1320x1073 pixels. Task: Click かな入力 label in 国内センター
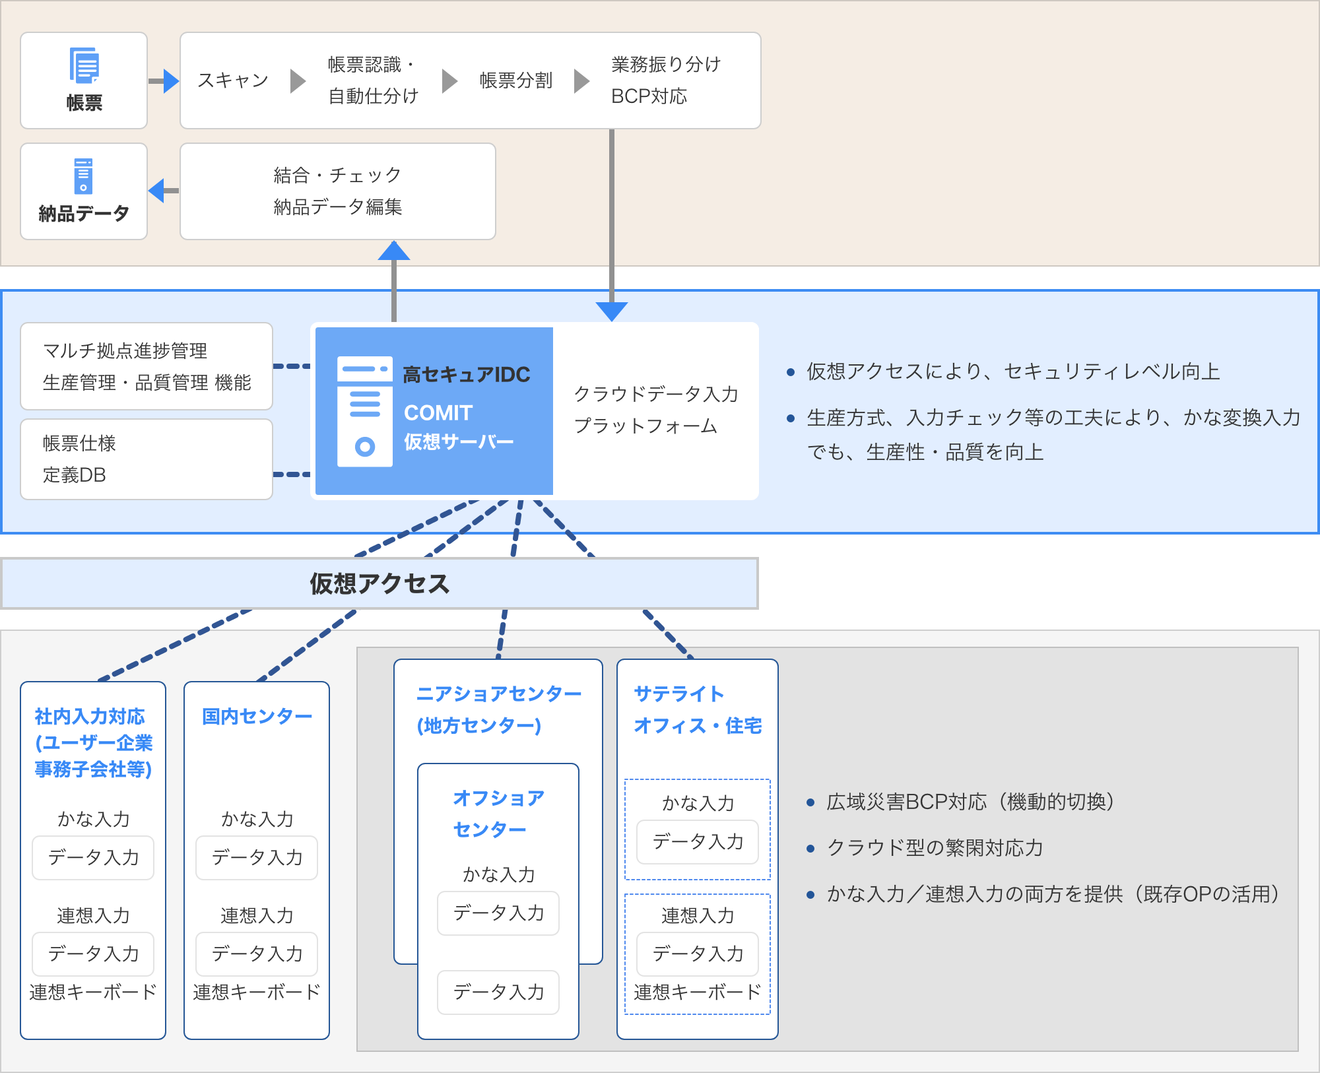(x=257, y=820)
